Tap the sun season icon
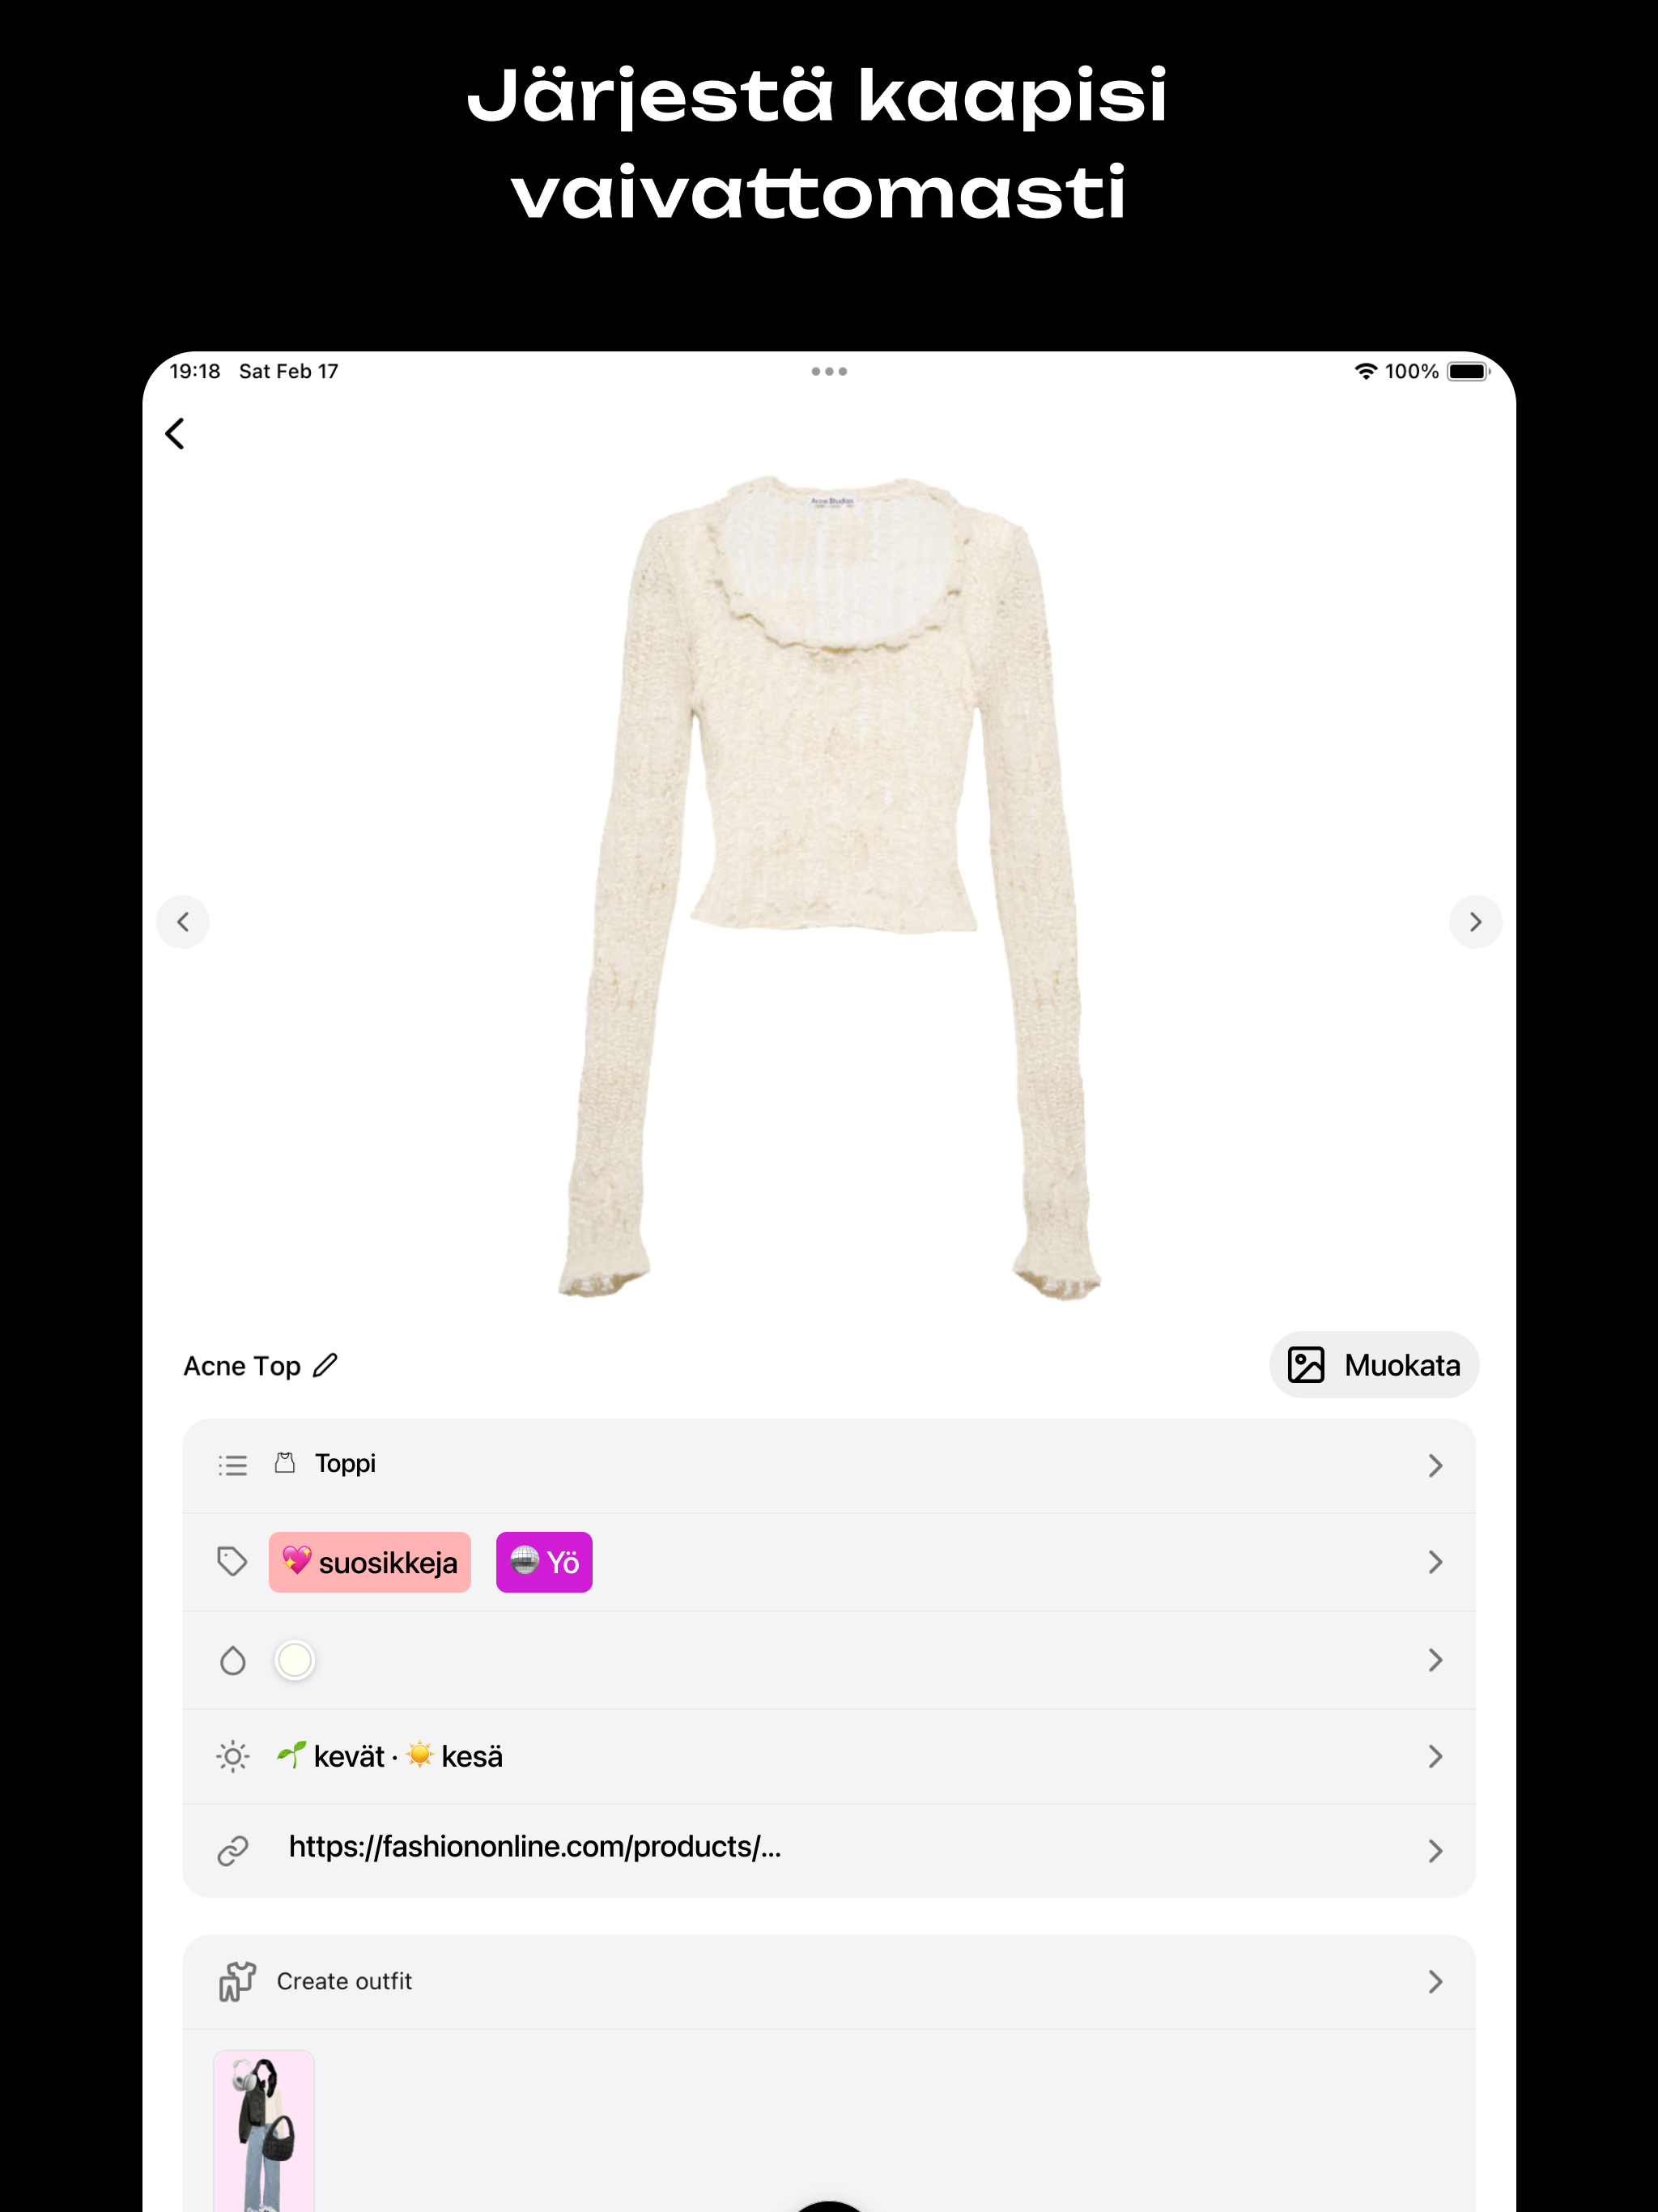This screenshot has height=2212, width=1658. coord(233,1756)
